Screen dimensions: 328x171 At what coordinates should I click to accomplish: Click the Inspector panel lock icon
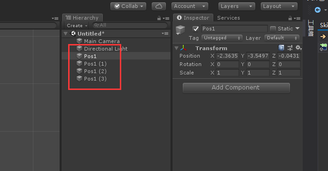[290, 18]
